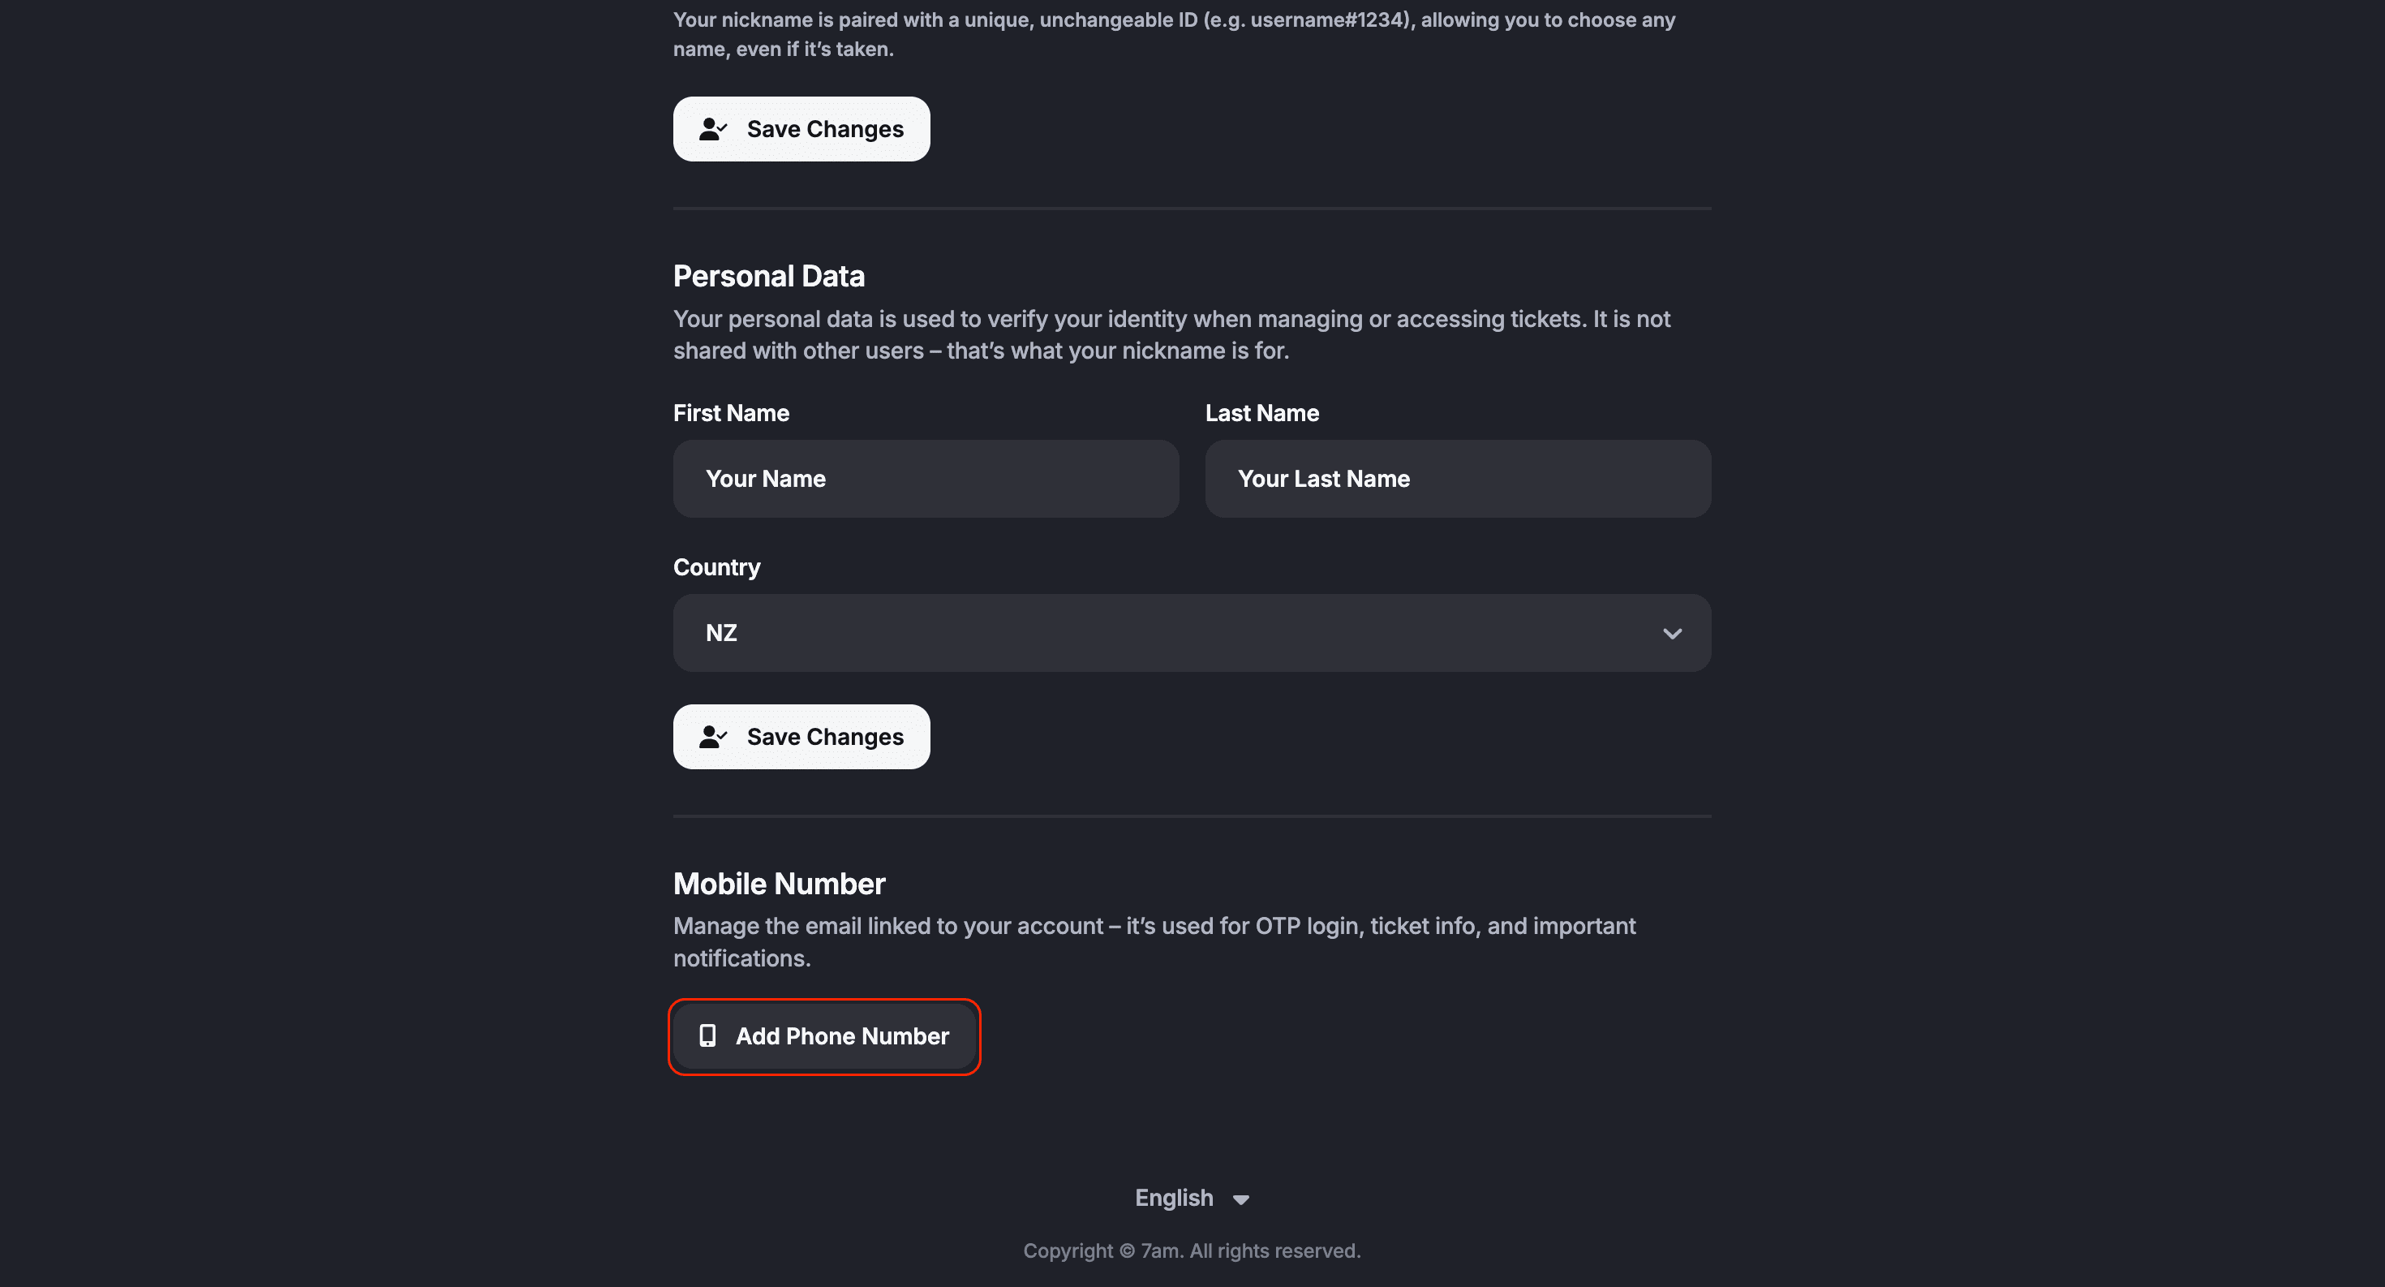Click the Country field label

pyautogui.click(x=716, y=567)
